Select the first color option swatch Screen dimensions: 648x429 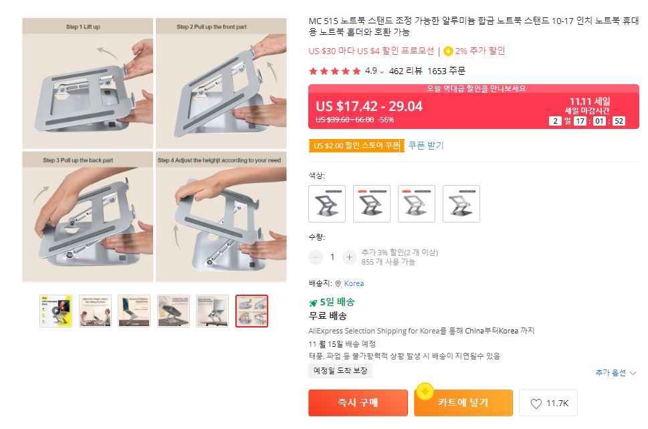click(x=327, y=204)
